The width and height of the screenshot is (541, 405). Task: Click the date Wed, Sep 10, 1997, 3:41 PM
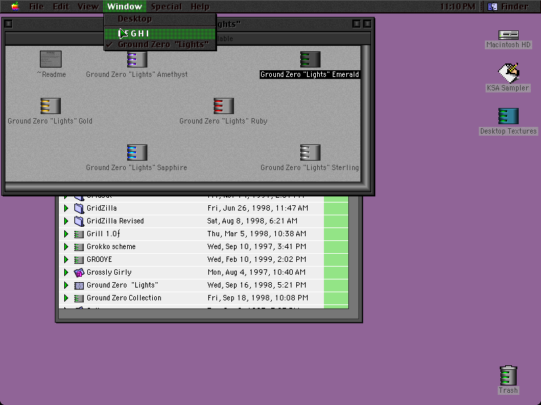click(258, 246)
